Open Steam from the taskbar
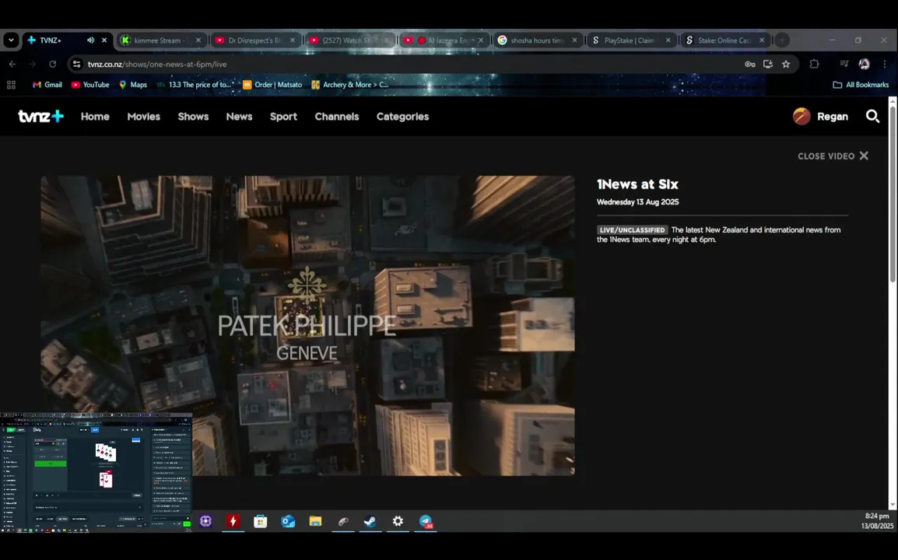 point(370,521)
